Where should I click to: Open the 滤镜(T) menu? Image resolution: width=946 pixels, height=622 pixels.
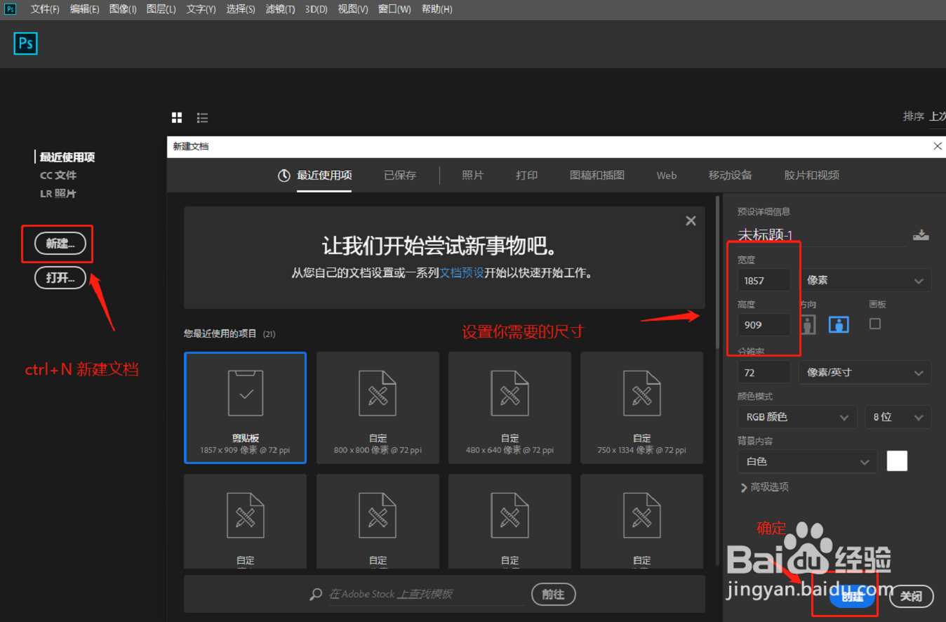point(281,9)
